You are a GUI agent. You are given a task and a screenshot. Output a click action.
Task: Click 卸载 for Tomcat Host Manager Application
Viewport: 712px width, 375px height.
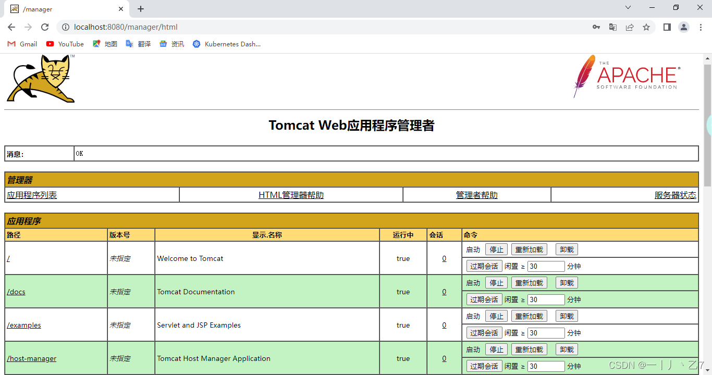(x=567, y=349)
